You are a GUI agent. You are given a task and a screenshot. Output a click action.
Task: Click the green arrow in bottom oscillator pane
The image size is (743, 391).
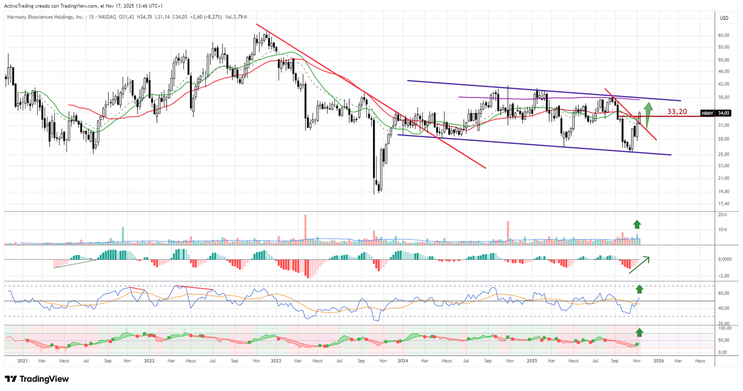coord(639,332)
